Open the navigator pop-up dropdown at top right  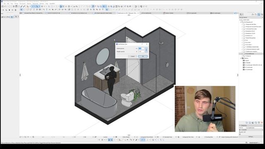pyautogui.click(x=242, y=14)
